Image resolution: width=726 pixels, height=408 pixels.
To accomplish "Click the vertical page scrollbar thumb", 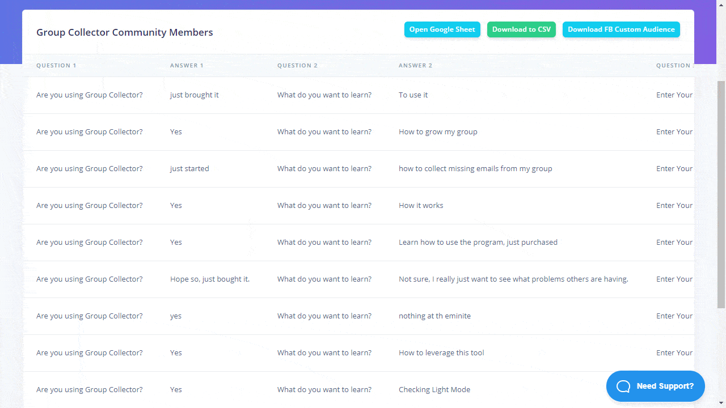I will 721,193.
